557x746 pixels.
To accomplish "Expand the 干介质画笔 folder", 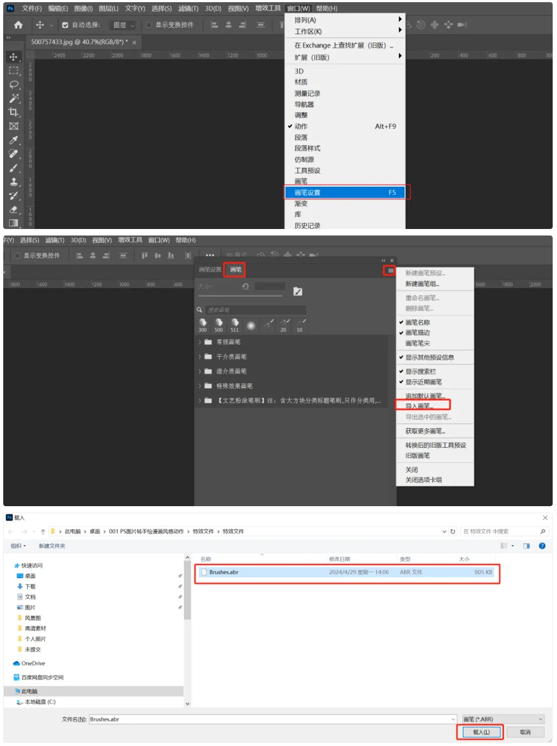I will 200,357.
